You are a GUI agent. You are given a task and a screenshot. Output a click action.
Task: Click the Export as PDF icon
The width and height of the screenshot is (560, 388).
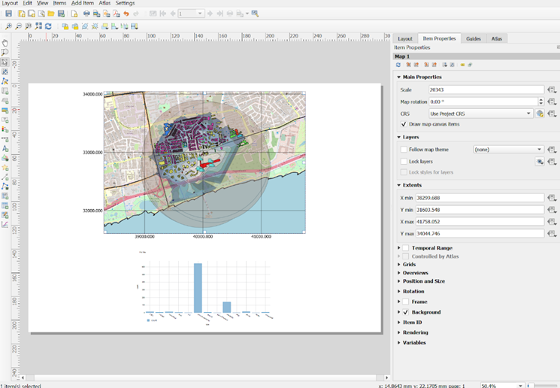(116, 14)
